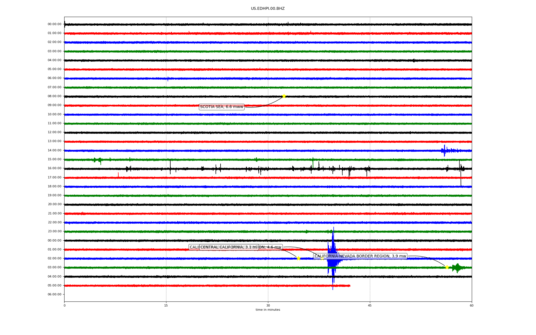Click the x-axis tick label 15
Viewport: 536px width, 335px height.
(x=166, y=306)
